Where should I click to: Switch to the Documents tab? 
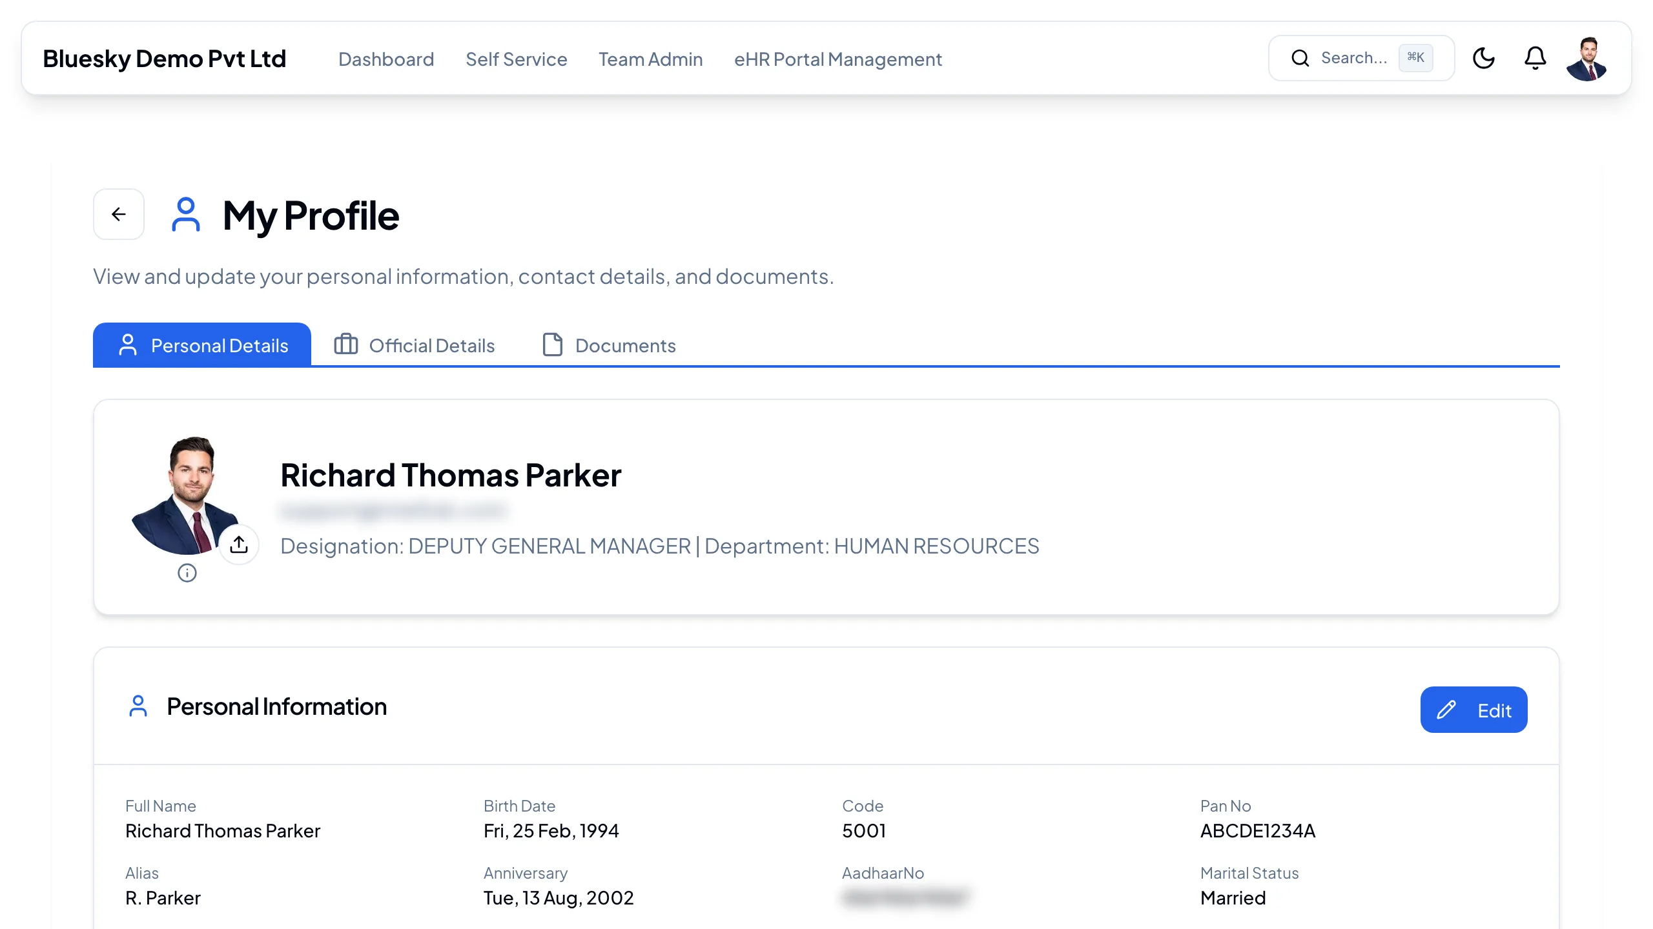[x=609, y=345]
